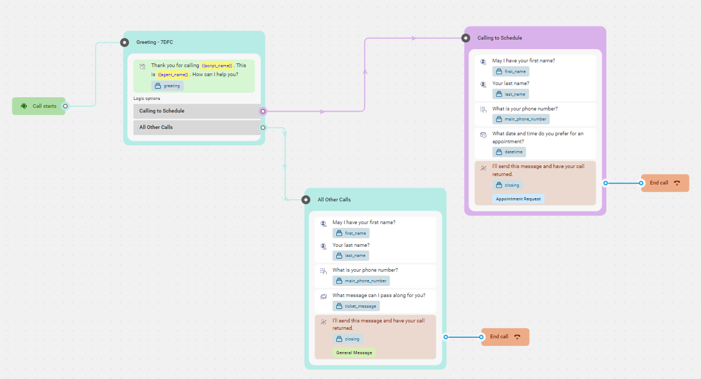Click first name person icon in Calling to Schedule

[483, 62]
